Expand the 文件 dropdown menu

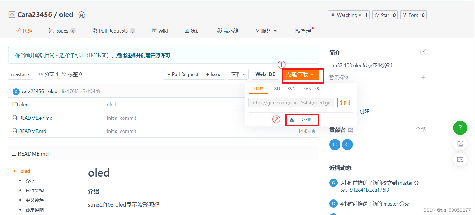pos(238,74)
